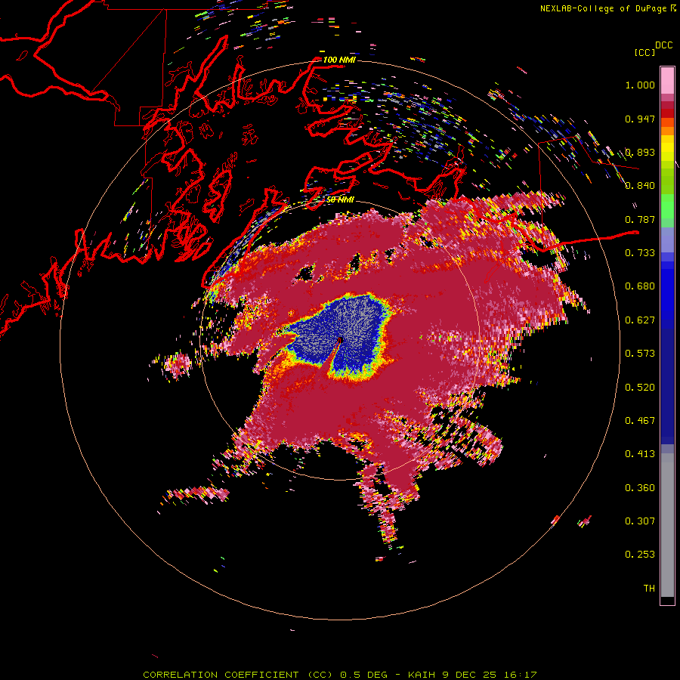Click the bright green segment of color bar

click(x=667, y=206)
